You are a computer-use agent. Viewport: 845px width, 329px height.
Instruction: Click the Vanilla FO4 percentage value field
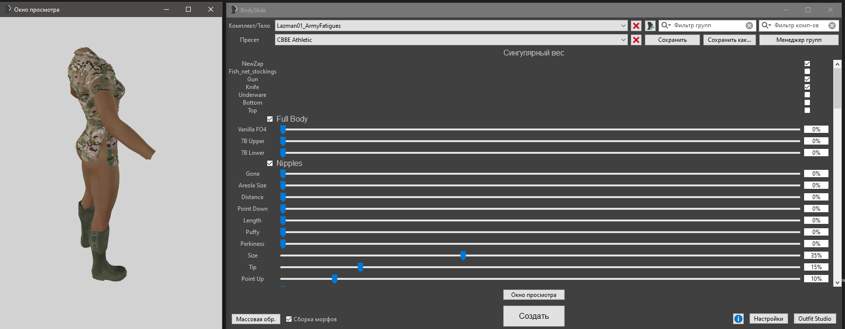click(x=816, y=129)
